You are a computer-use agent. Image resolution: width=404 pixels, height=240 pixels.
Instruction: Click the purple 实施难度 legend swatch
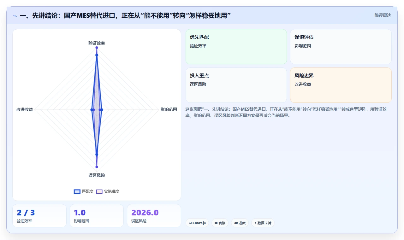point(99,191)
